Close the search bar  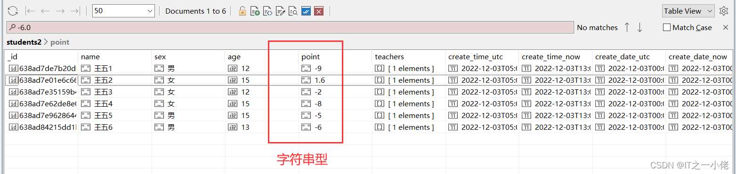tap(726, 27)
